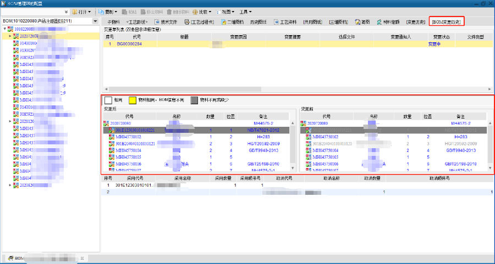Switch to the BOM变更历史 tab
Image resolution: width=495 pixels, height=264 pixels.
447,22
